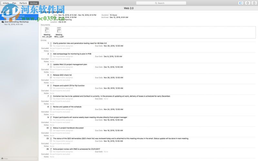Toggle status circle below Clarify potential risks entry
Viewport: 258px width, 161px height.
[51, 46]
